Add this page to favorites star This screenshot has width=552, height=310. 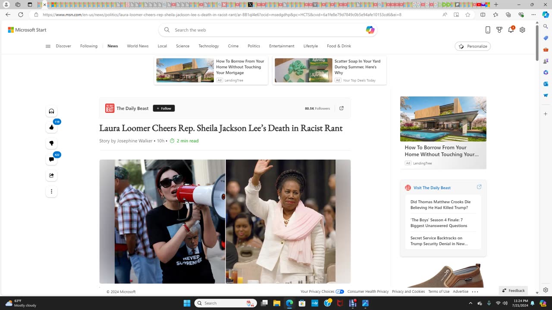click(468, 15)
